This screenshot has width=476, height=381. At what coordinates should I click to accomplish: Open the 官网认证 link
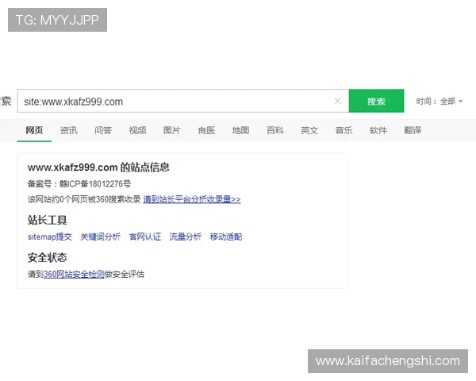145,237
